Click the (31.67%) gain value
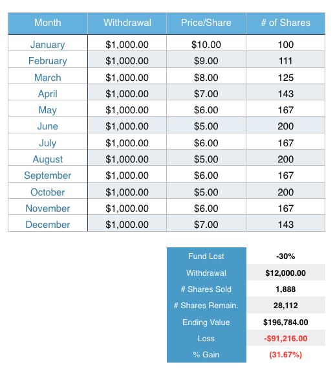Screen dimensions: 335x382 [x=286, y=354]
